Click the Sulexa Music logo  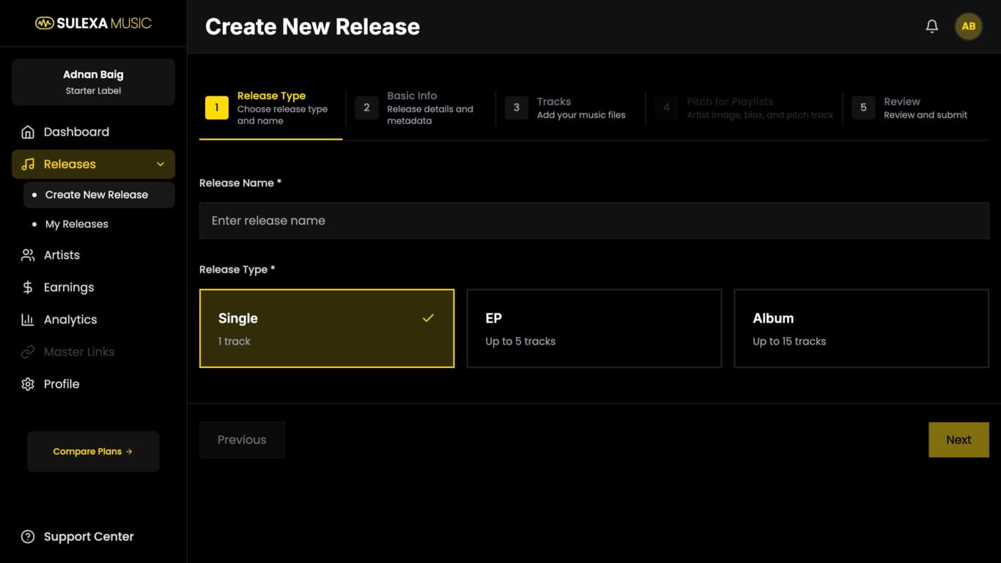[x=93, y=23]
